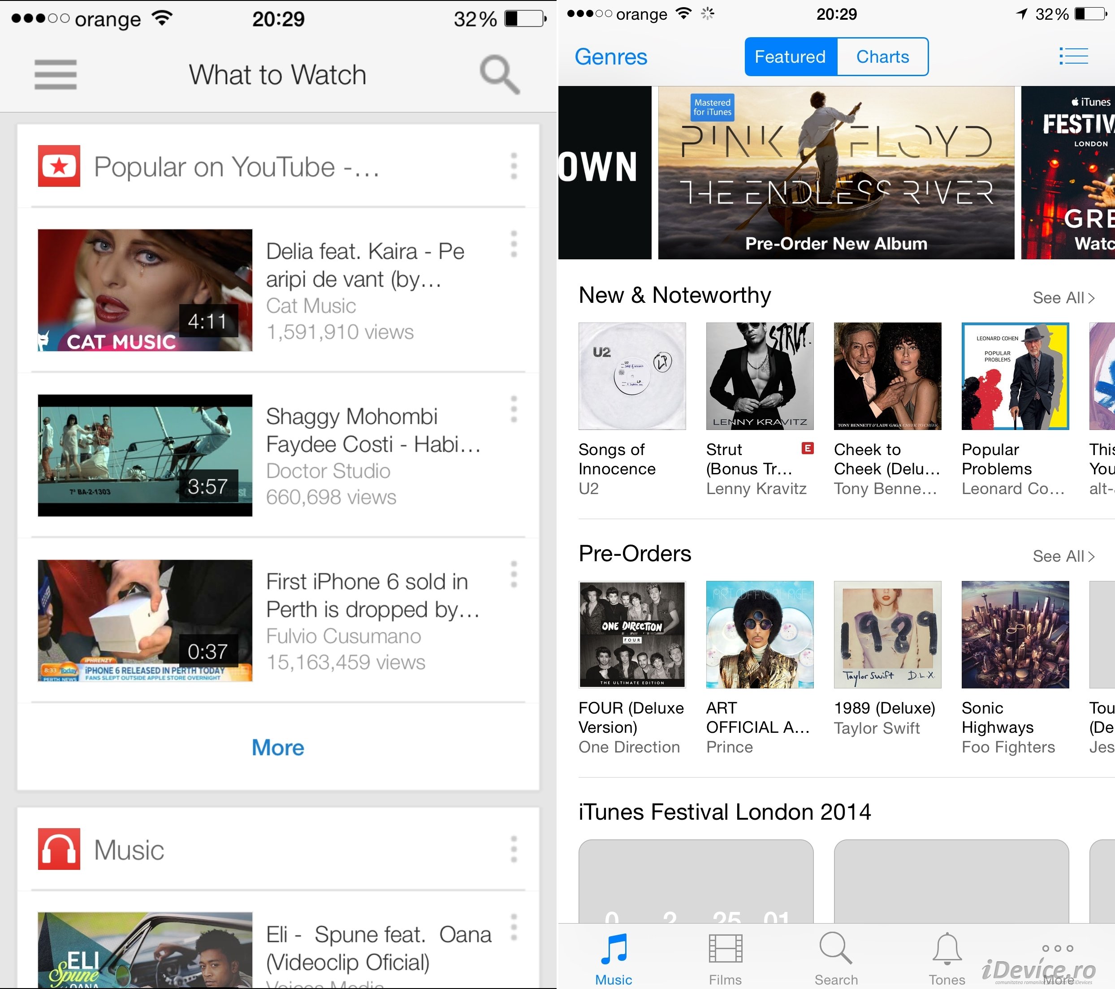The width and height of the screenshot is (1115, 989).
Task: Open Taylor Swift 1989 album cover
Action: 887,635
